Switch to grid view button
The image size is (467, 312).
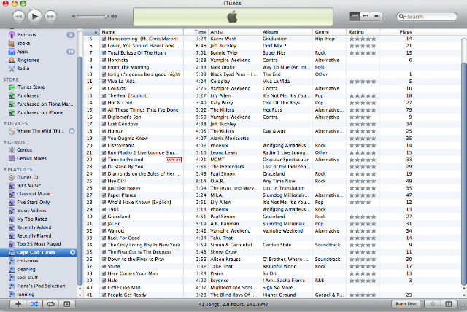coord(366,16)
